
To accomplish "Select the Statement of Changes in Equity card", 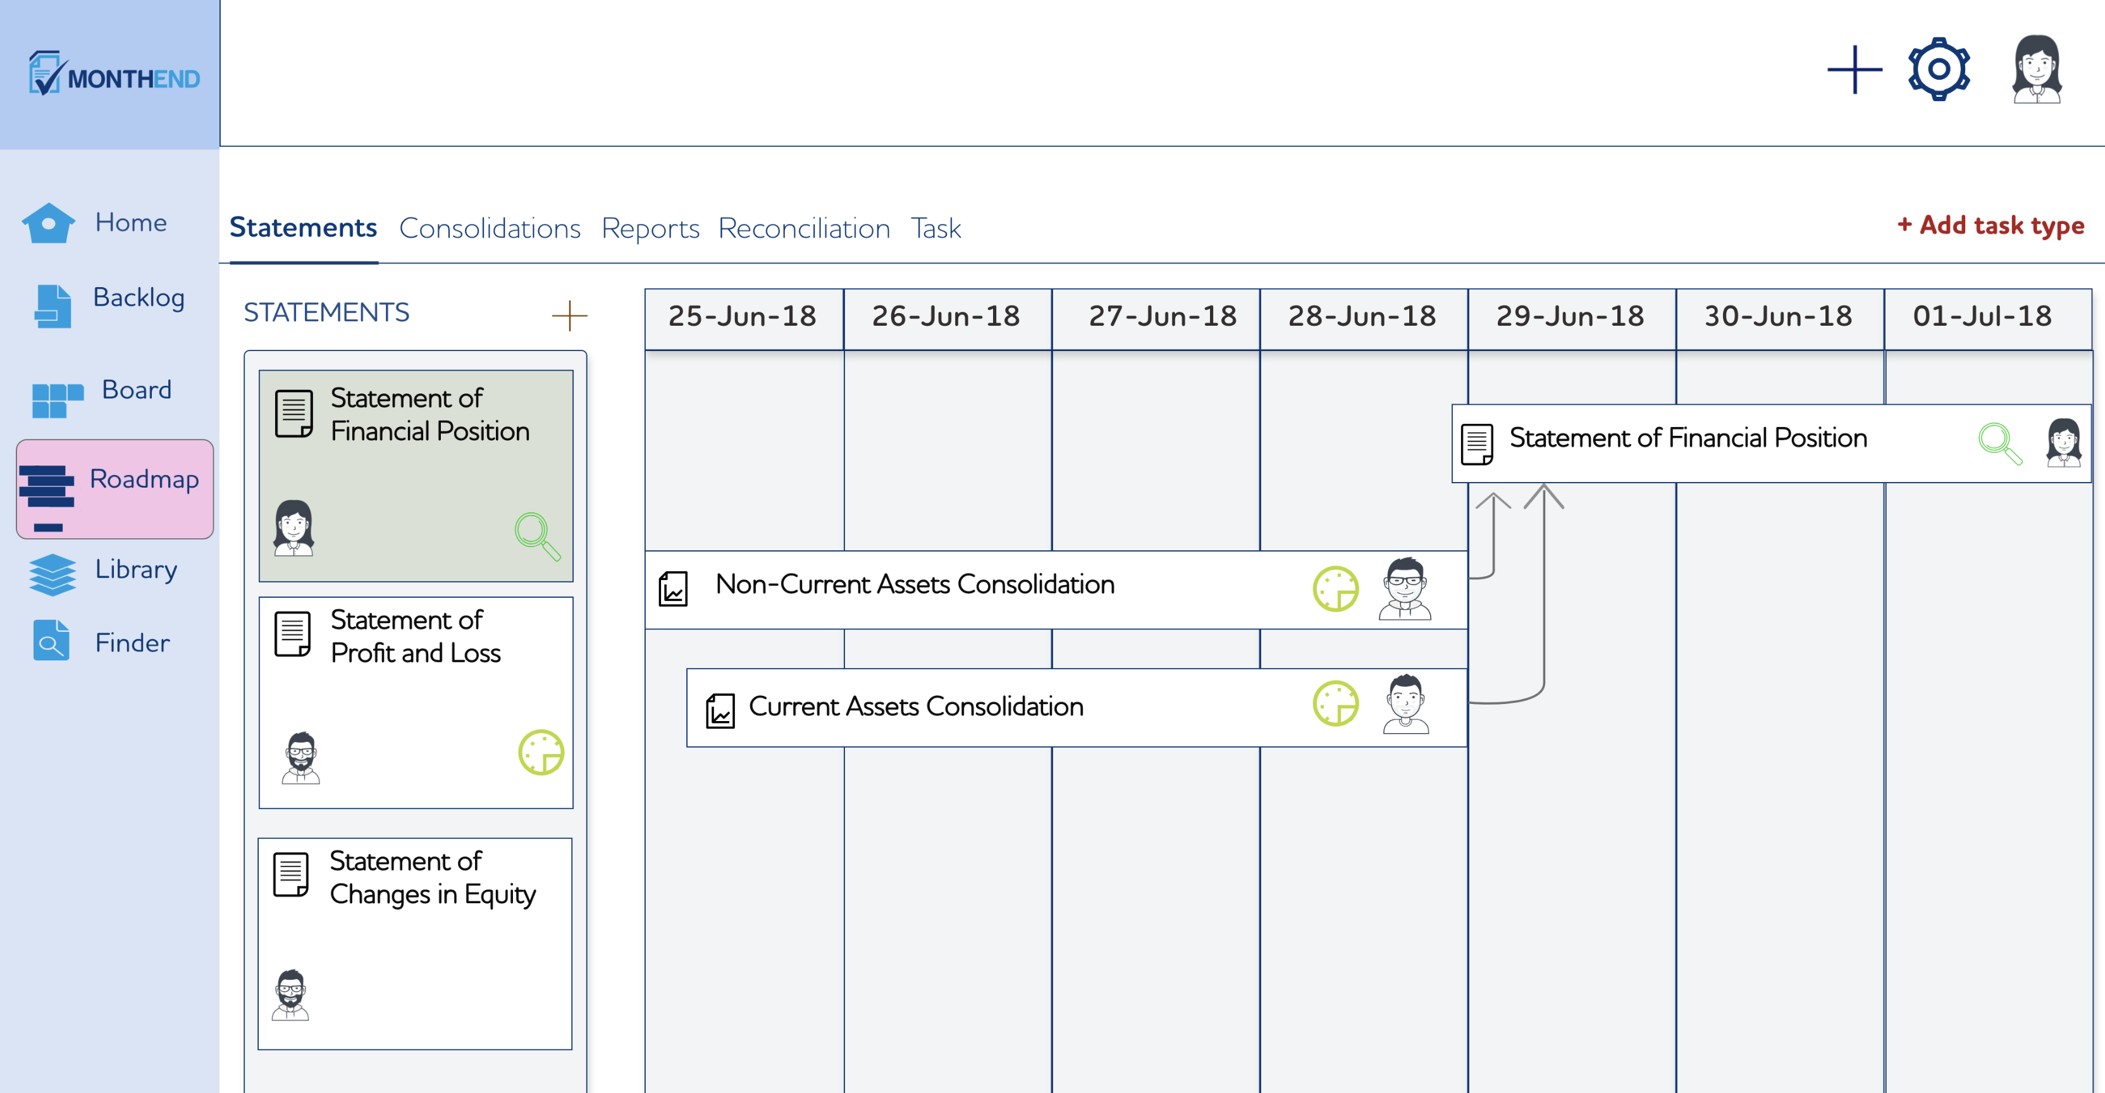I will click(x=415, y=942).
